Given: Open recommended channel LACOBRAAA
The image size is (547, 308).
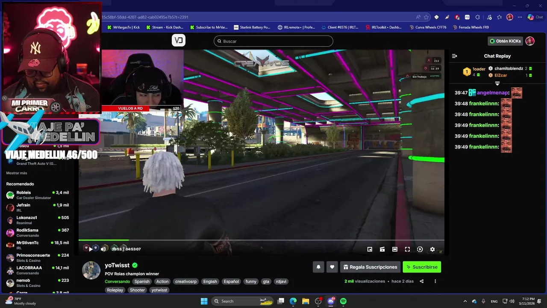Looking at the screenshot, I should point(38,270).
